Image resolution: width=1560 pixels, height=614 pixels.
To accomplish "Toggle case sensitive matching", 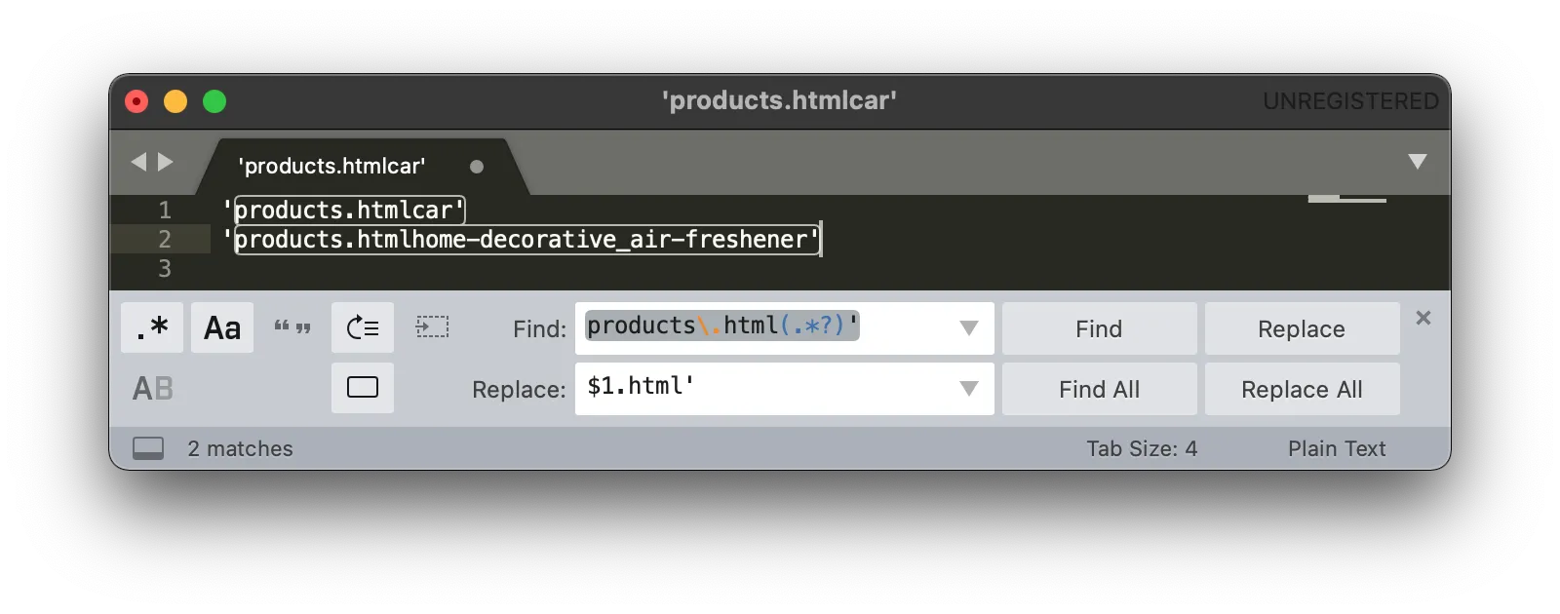I will click(x=222, y=328).
